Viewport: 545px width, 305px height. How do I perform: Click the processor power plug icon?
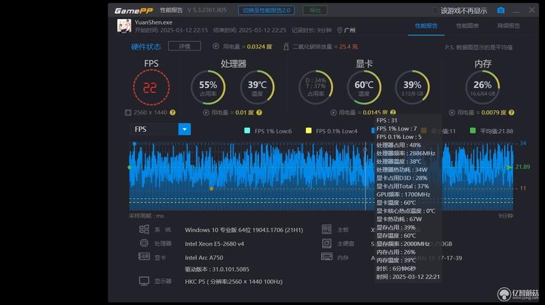(206, 112)
